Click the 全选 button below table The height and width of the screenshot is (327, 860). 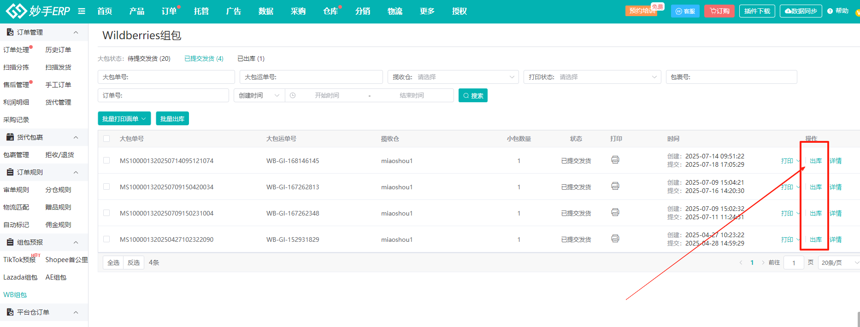point(113,263)
